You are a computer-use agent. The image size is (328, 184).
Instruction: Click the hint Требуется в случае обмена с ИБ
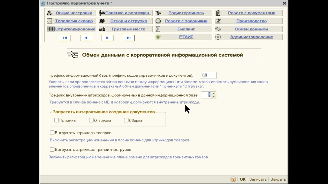(125, 102)
